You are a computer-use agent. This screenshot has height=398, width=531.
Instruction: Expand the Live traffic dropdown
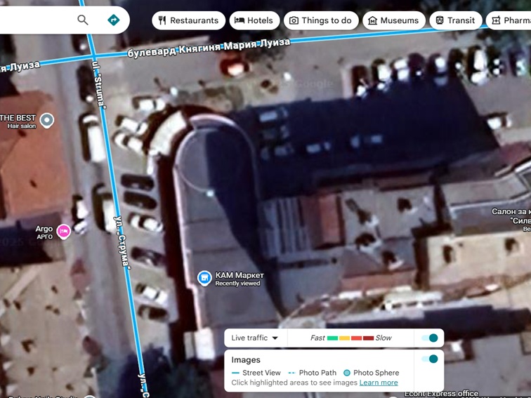coord(255,338)
